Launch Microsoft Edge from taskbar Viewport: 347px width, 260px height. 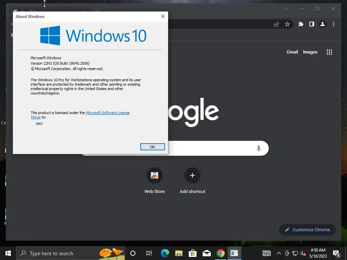click(165, 253)
